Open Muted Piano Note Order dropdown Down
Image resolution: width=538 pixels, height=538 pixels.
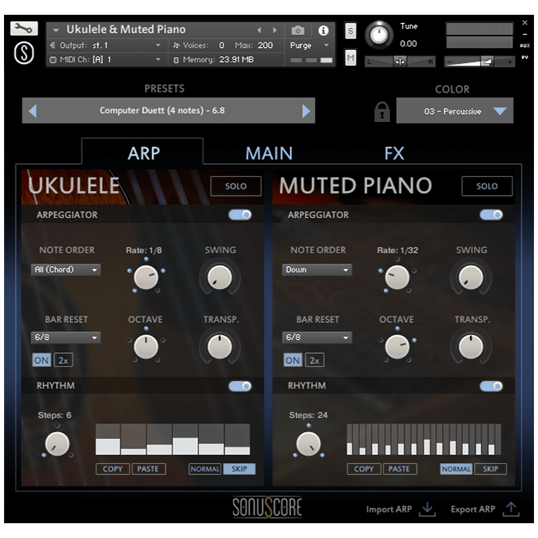(317, 270)
